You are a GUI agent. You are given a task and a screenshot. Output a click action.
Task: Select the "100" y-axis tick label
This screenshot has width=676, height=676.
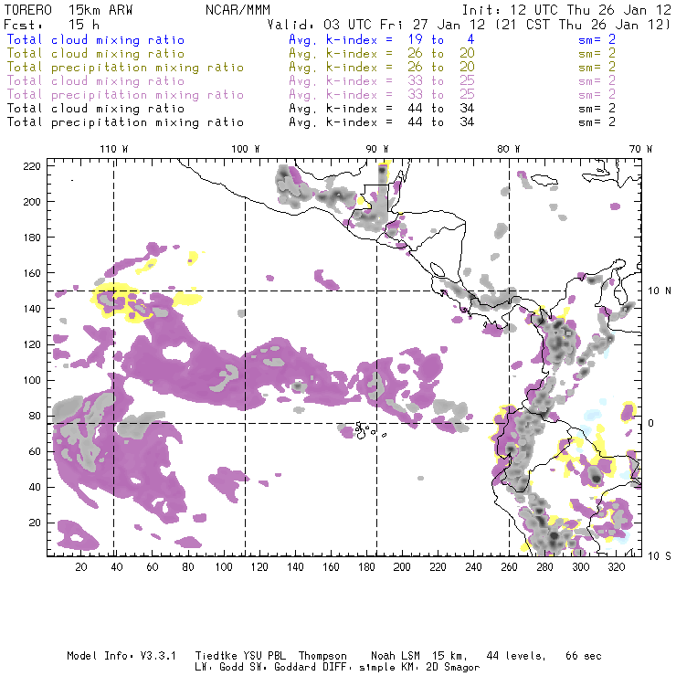click(x=32, y=380)
